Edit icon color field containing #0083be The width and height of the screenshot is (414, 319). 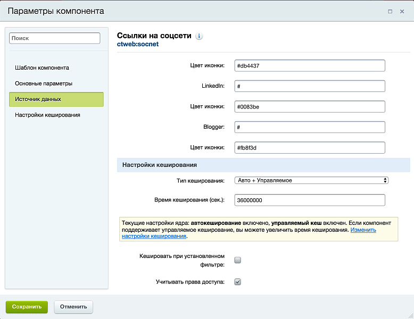(309, 106)
